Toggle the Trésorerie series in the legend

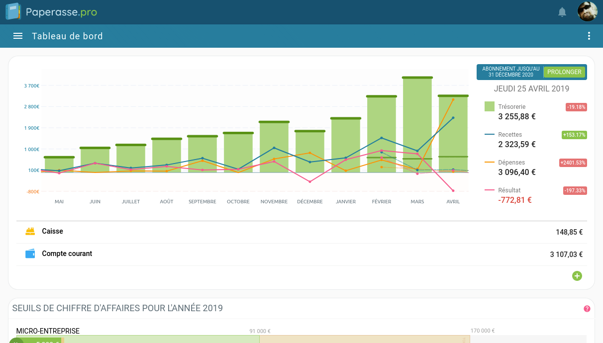[x=511, y=107]
